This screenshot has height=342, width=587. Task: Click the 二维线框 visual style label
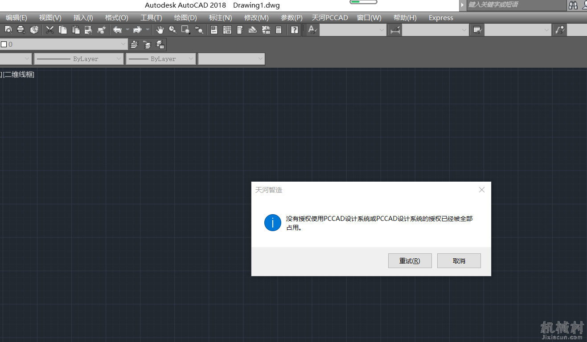point(19,74)
